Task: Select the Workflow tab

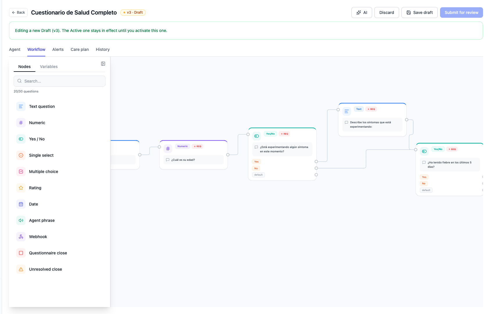Action: tap(36, 49)
